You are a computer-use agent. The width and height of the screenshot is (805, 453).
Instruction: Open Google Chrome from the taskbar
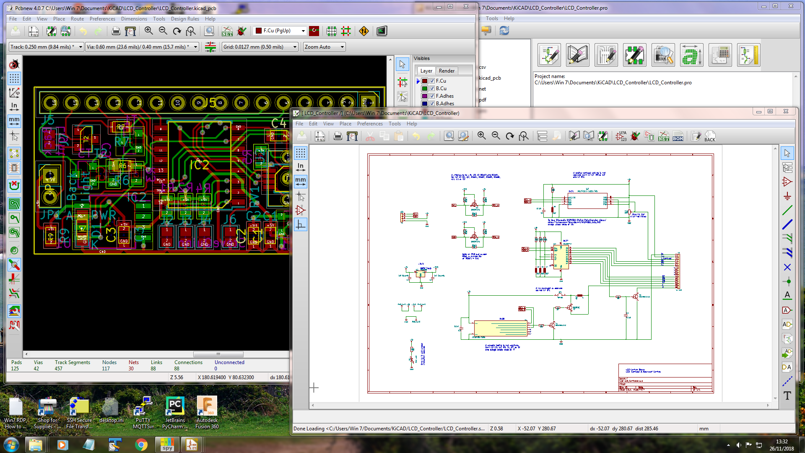pos(141,445)
